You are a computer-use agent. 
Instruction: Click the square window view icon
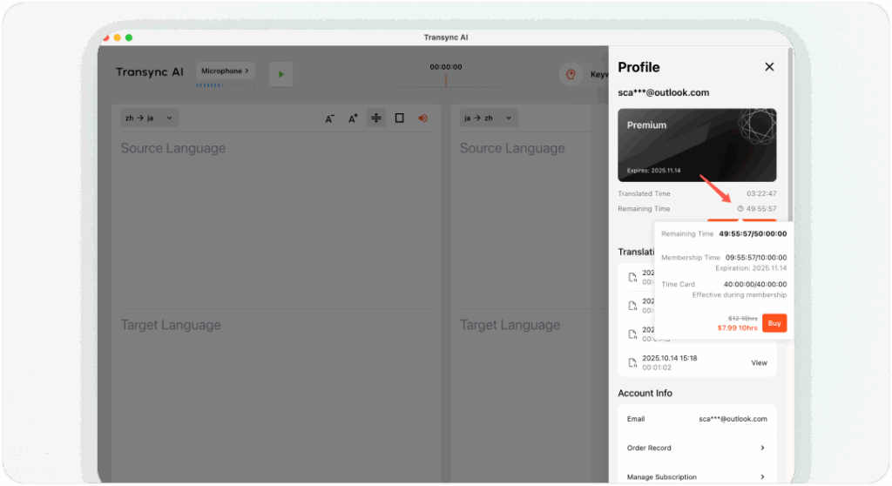(400, 118)
